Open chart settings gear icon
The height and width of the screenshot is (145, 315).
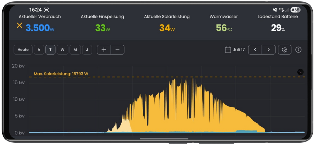(284, 50)
